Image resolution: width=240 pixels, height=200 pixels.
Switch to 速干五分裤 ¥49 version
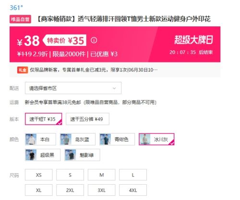[x=87, y=119]
